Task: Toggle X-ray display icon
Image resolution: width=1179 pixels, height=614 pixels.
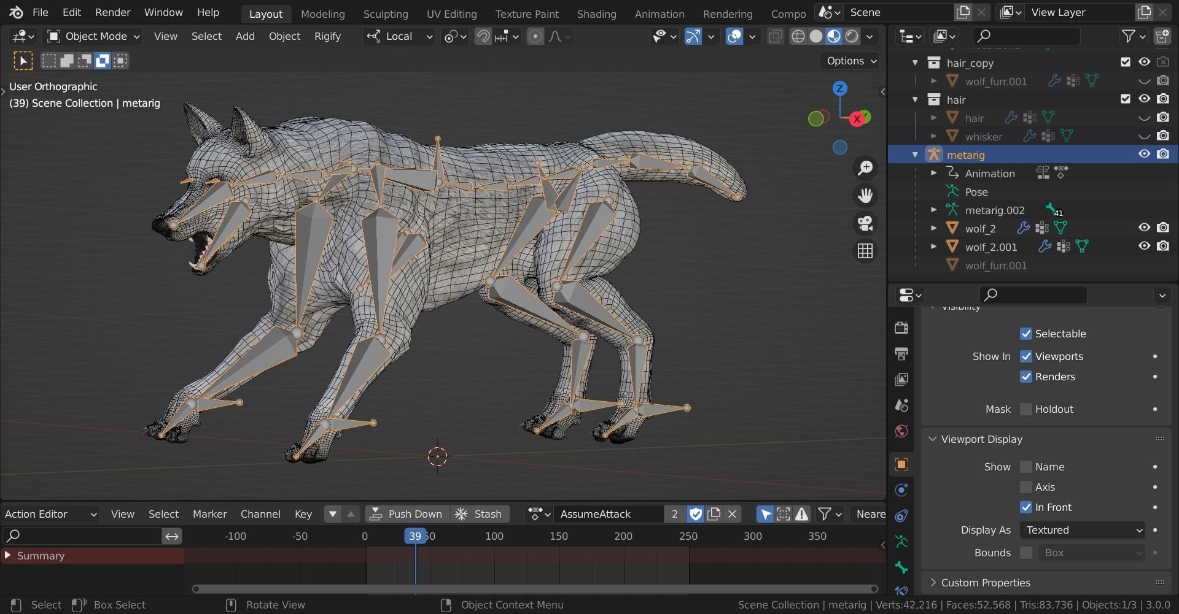Action: pos(776,37)
